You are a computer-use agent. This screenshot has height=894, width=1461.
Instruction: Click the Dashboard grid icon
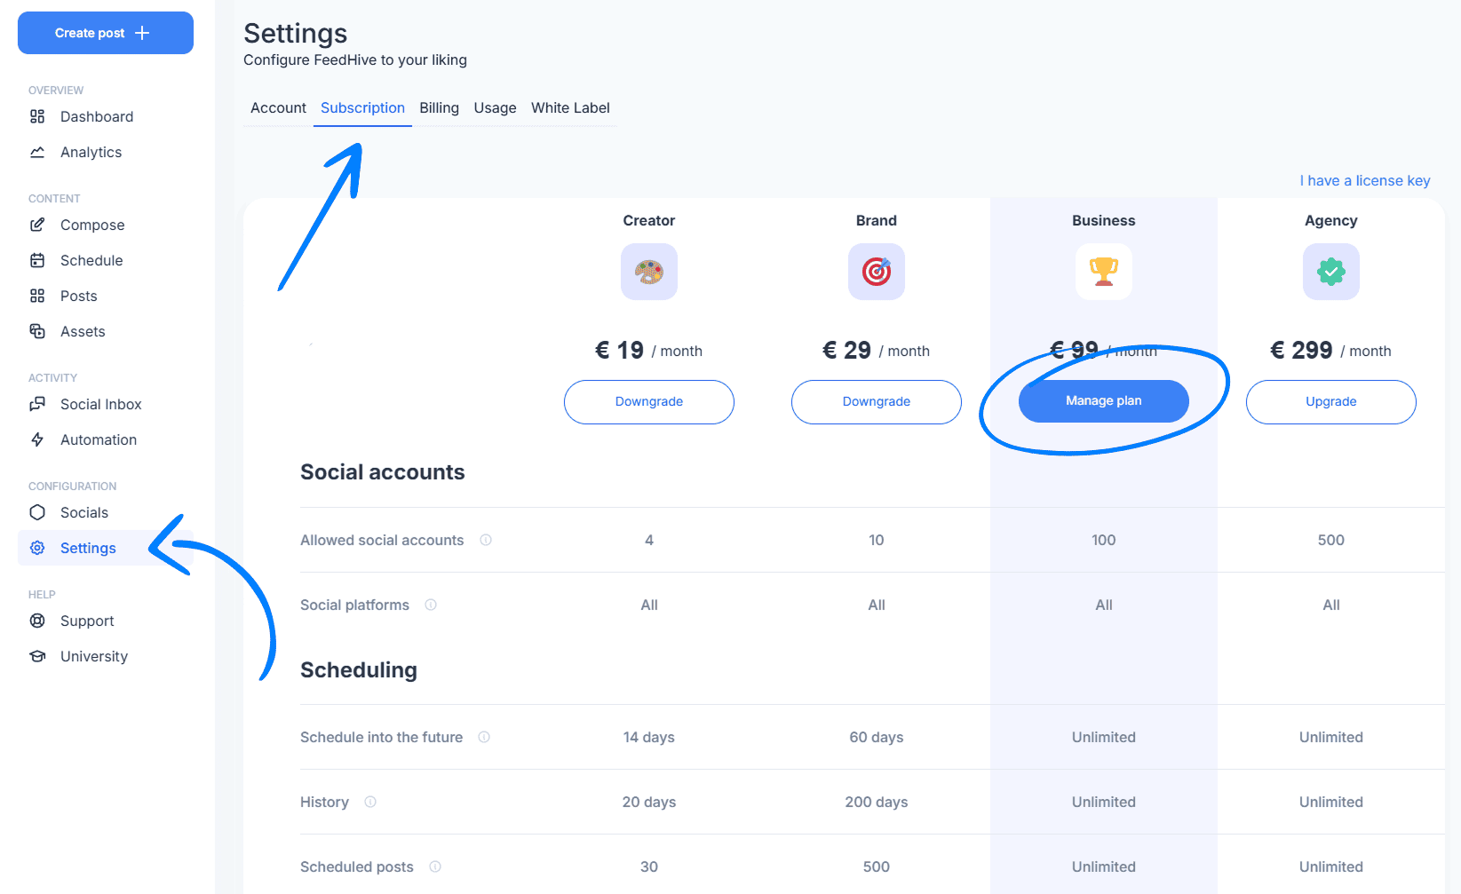[37, 116]
